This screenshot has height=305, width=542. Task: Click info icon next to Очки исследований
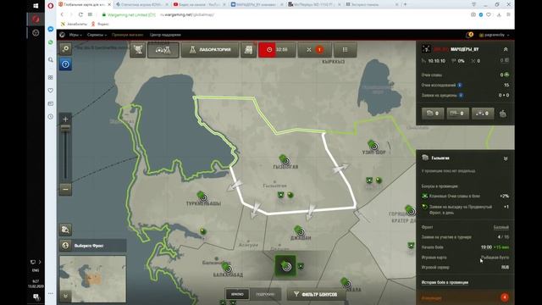(x=460, y=85)
